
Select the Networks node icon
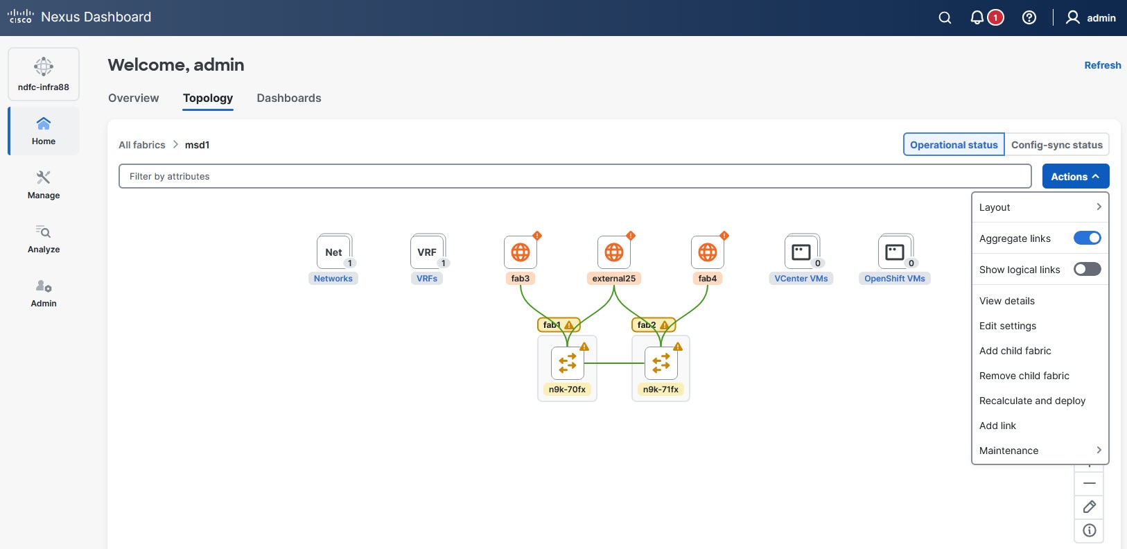point(334,252)
